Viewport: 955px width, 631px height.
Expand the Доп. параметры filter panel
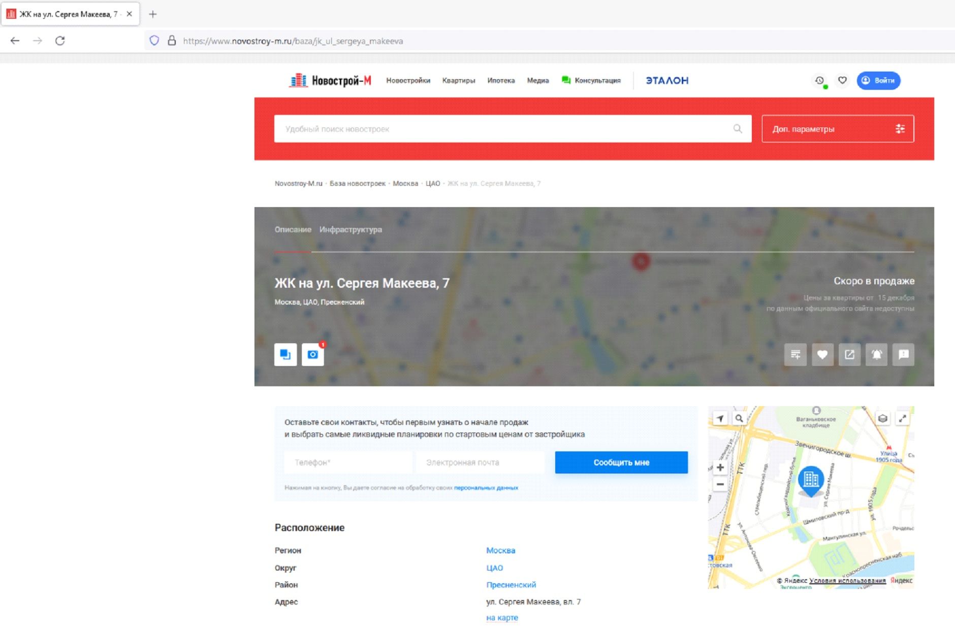838,128
